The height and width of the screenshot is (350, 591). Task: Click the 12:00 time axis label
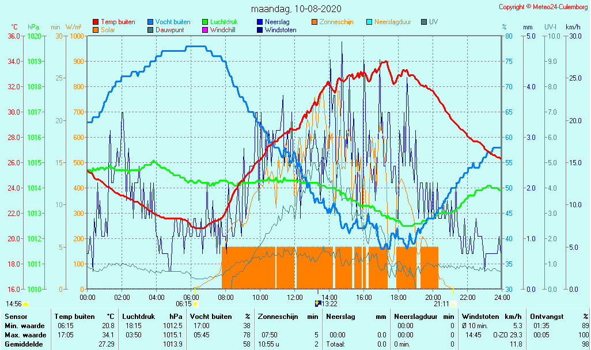[295, 297]
